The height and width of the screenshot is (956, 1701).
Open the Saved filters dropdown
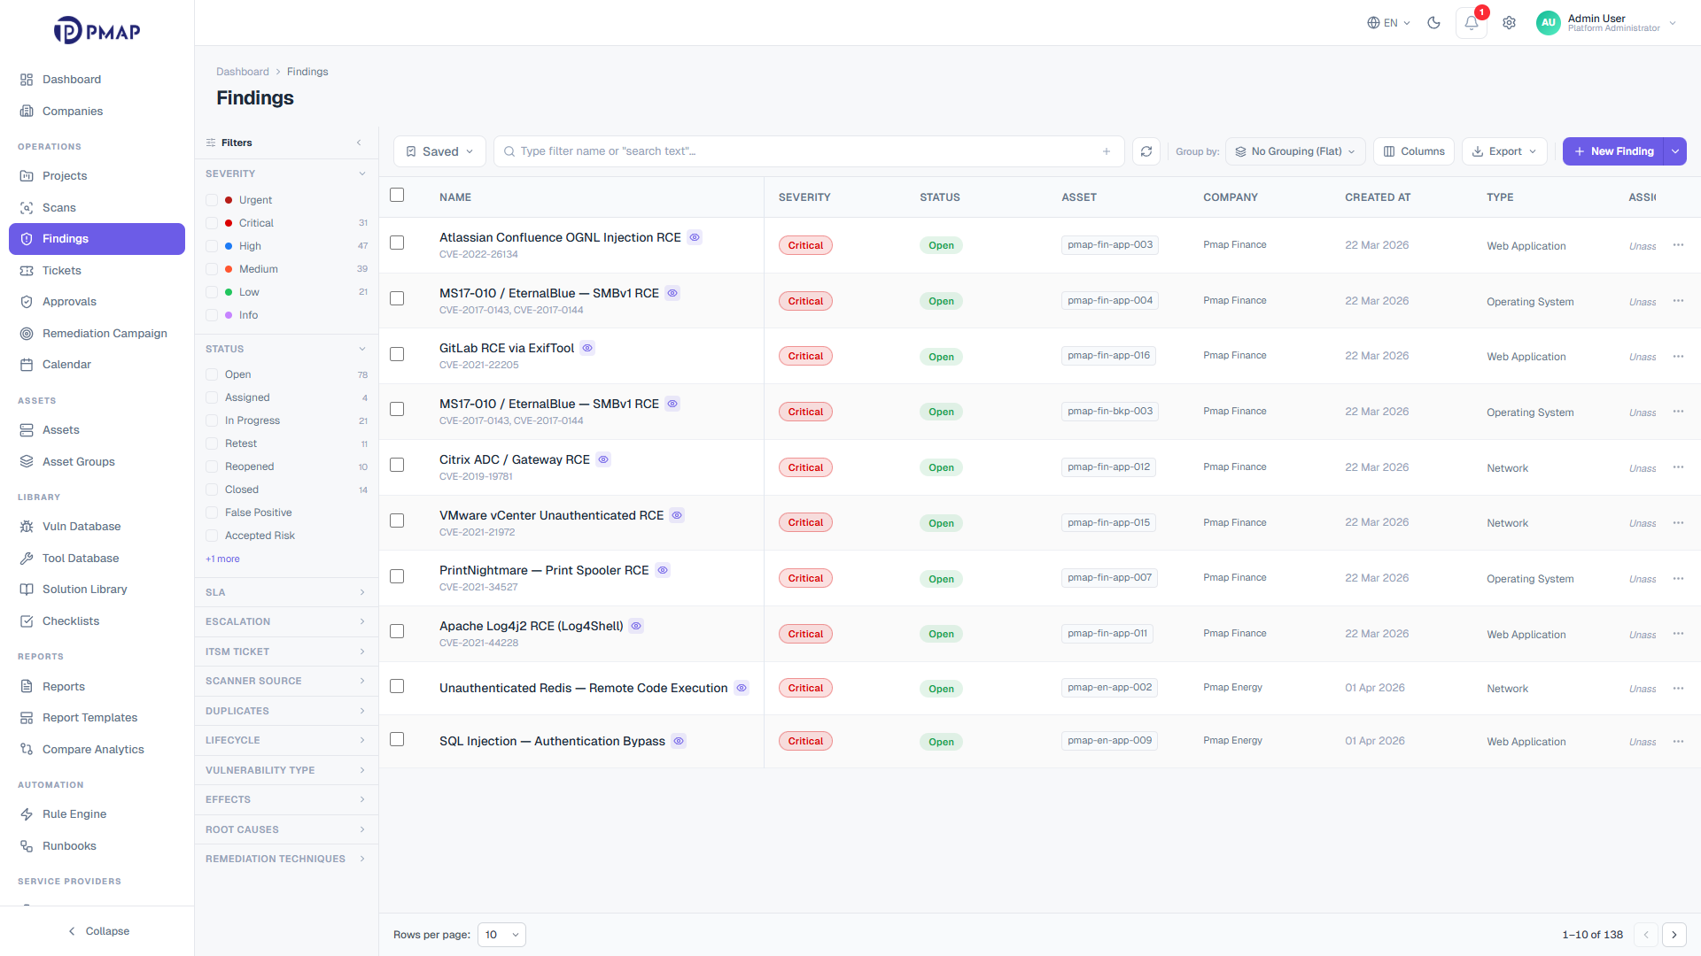[439, 151]
